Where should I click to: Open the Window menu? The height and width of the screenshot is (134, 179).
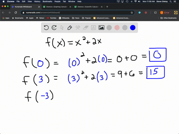[x=72, y=1]
